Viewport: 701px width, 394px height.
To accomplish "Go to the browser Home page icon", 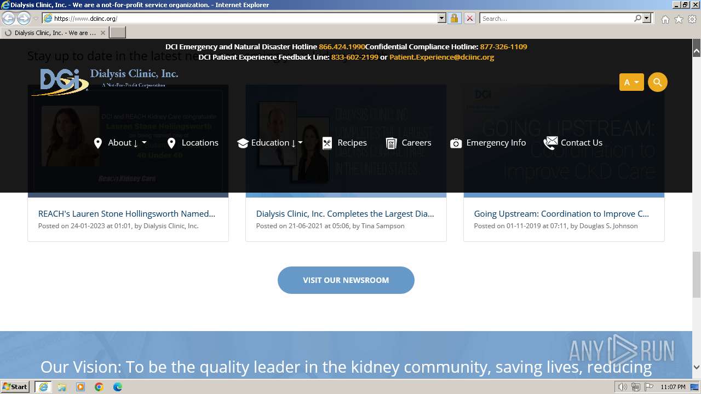I will click(665, 19).
